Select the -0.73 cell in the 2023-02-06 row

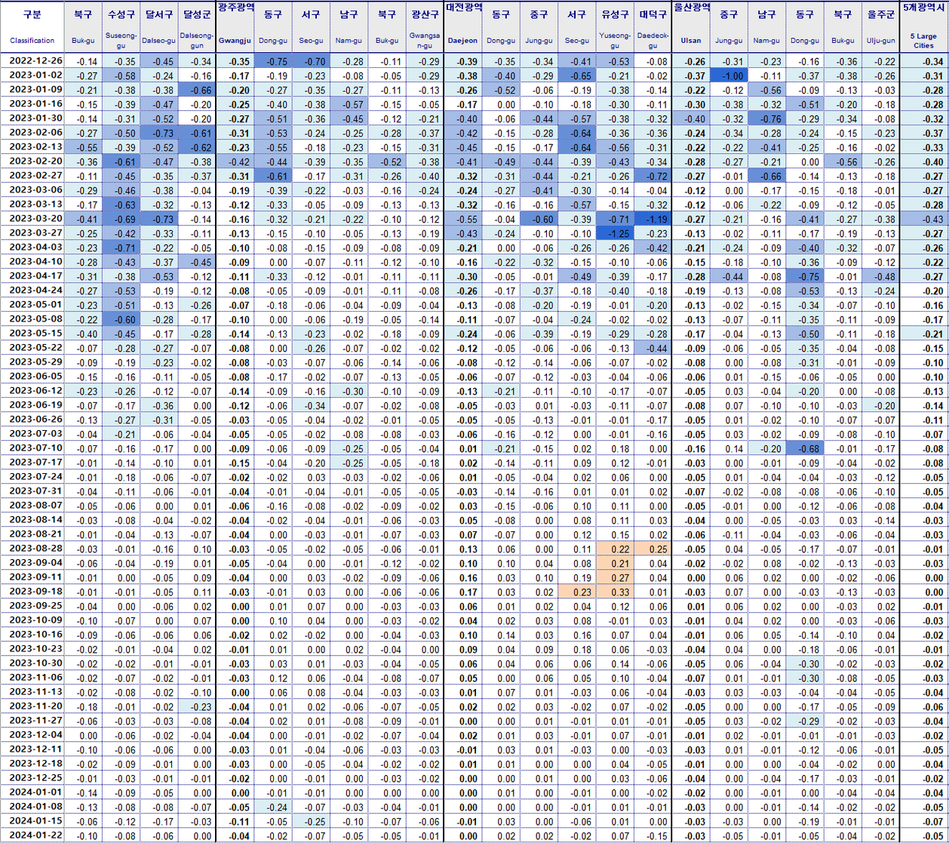tap(158, 133)
